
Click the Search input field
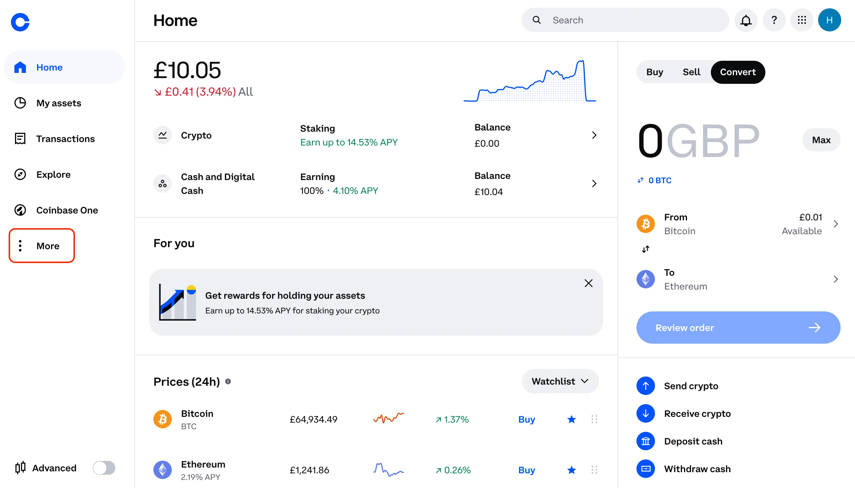click(x=625, y=20)
